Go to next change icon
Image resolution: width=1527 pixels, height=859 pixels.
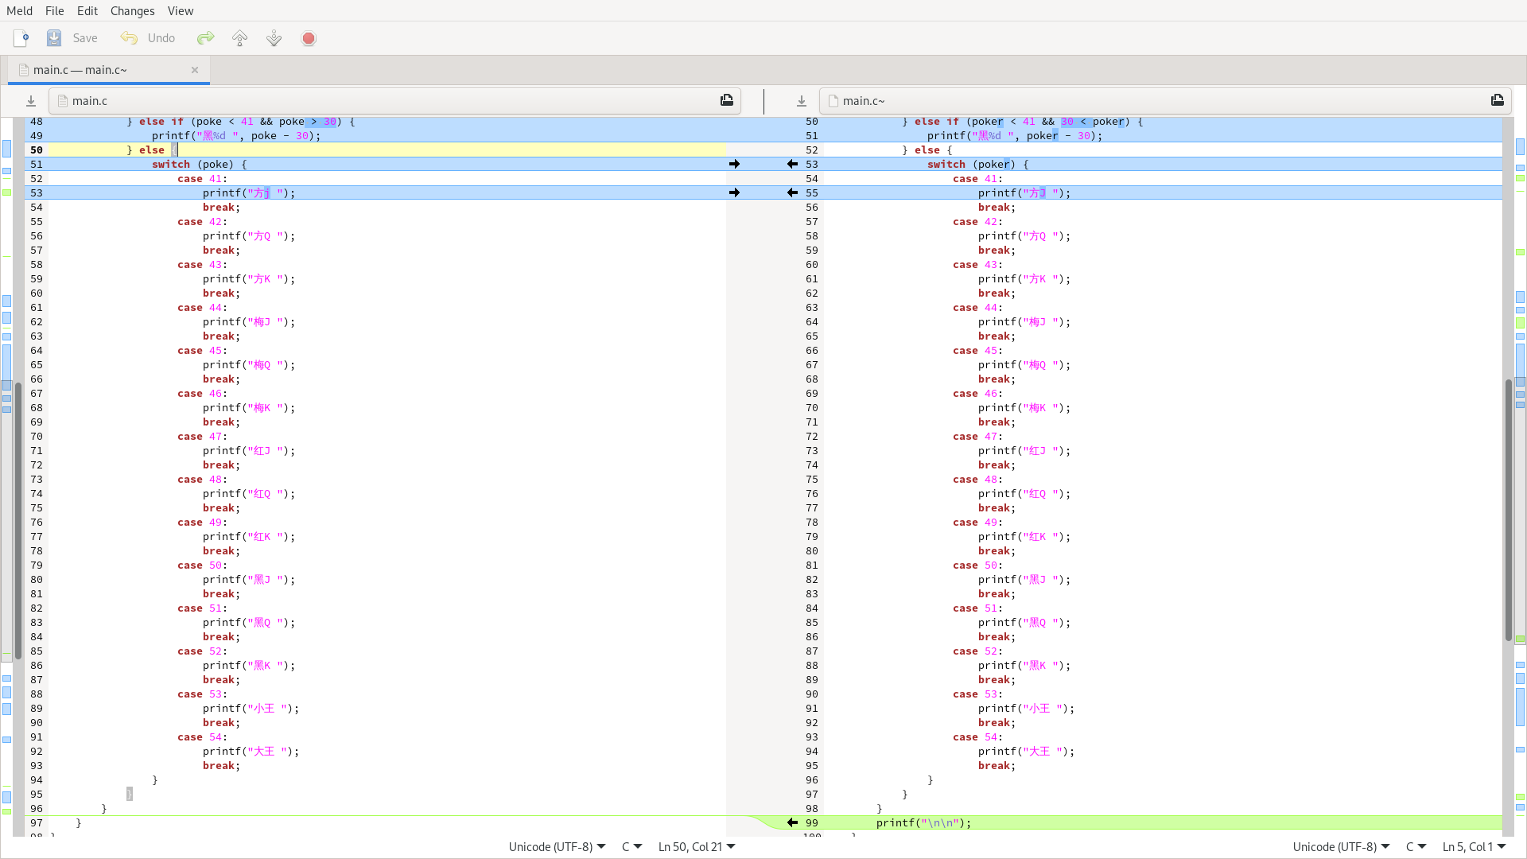tap(274, 38)
